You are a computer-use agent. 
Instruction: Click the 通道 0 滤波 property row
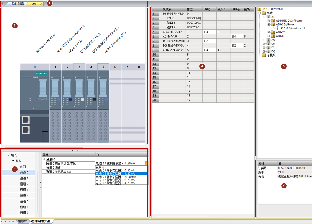pos(68,168)
